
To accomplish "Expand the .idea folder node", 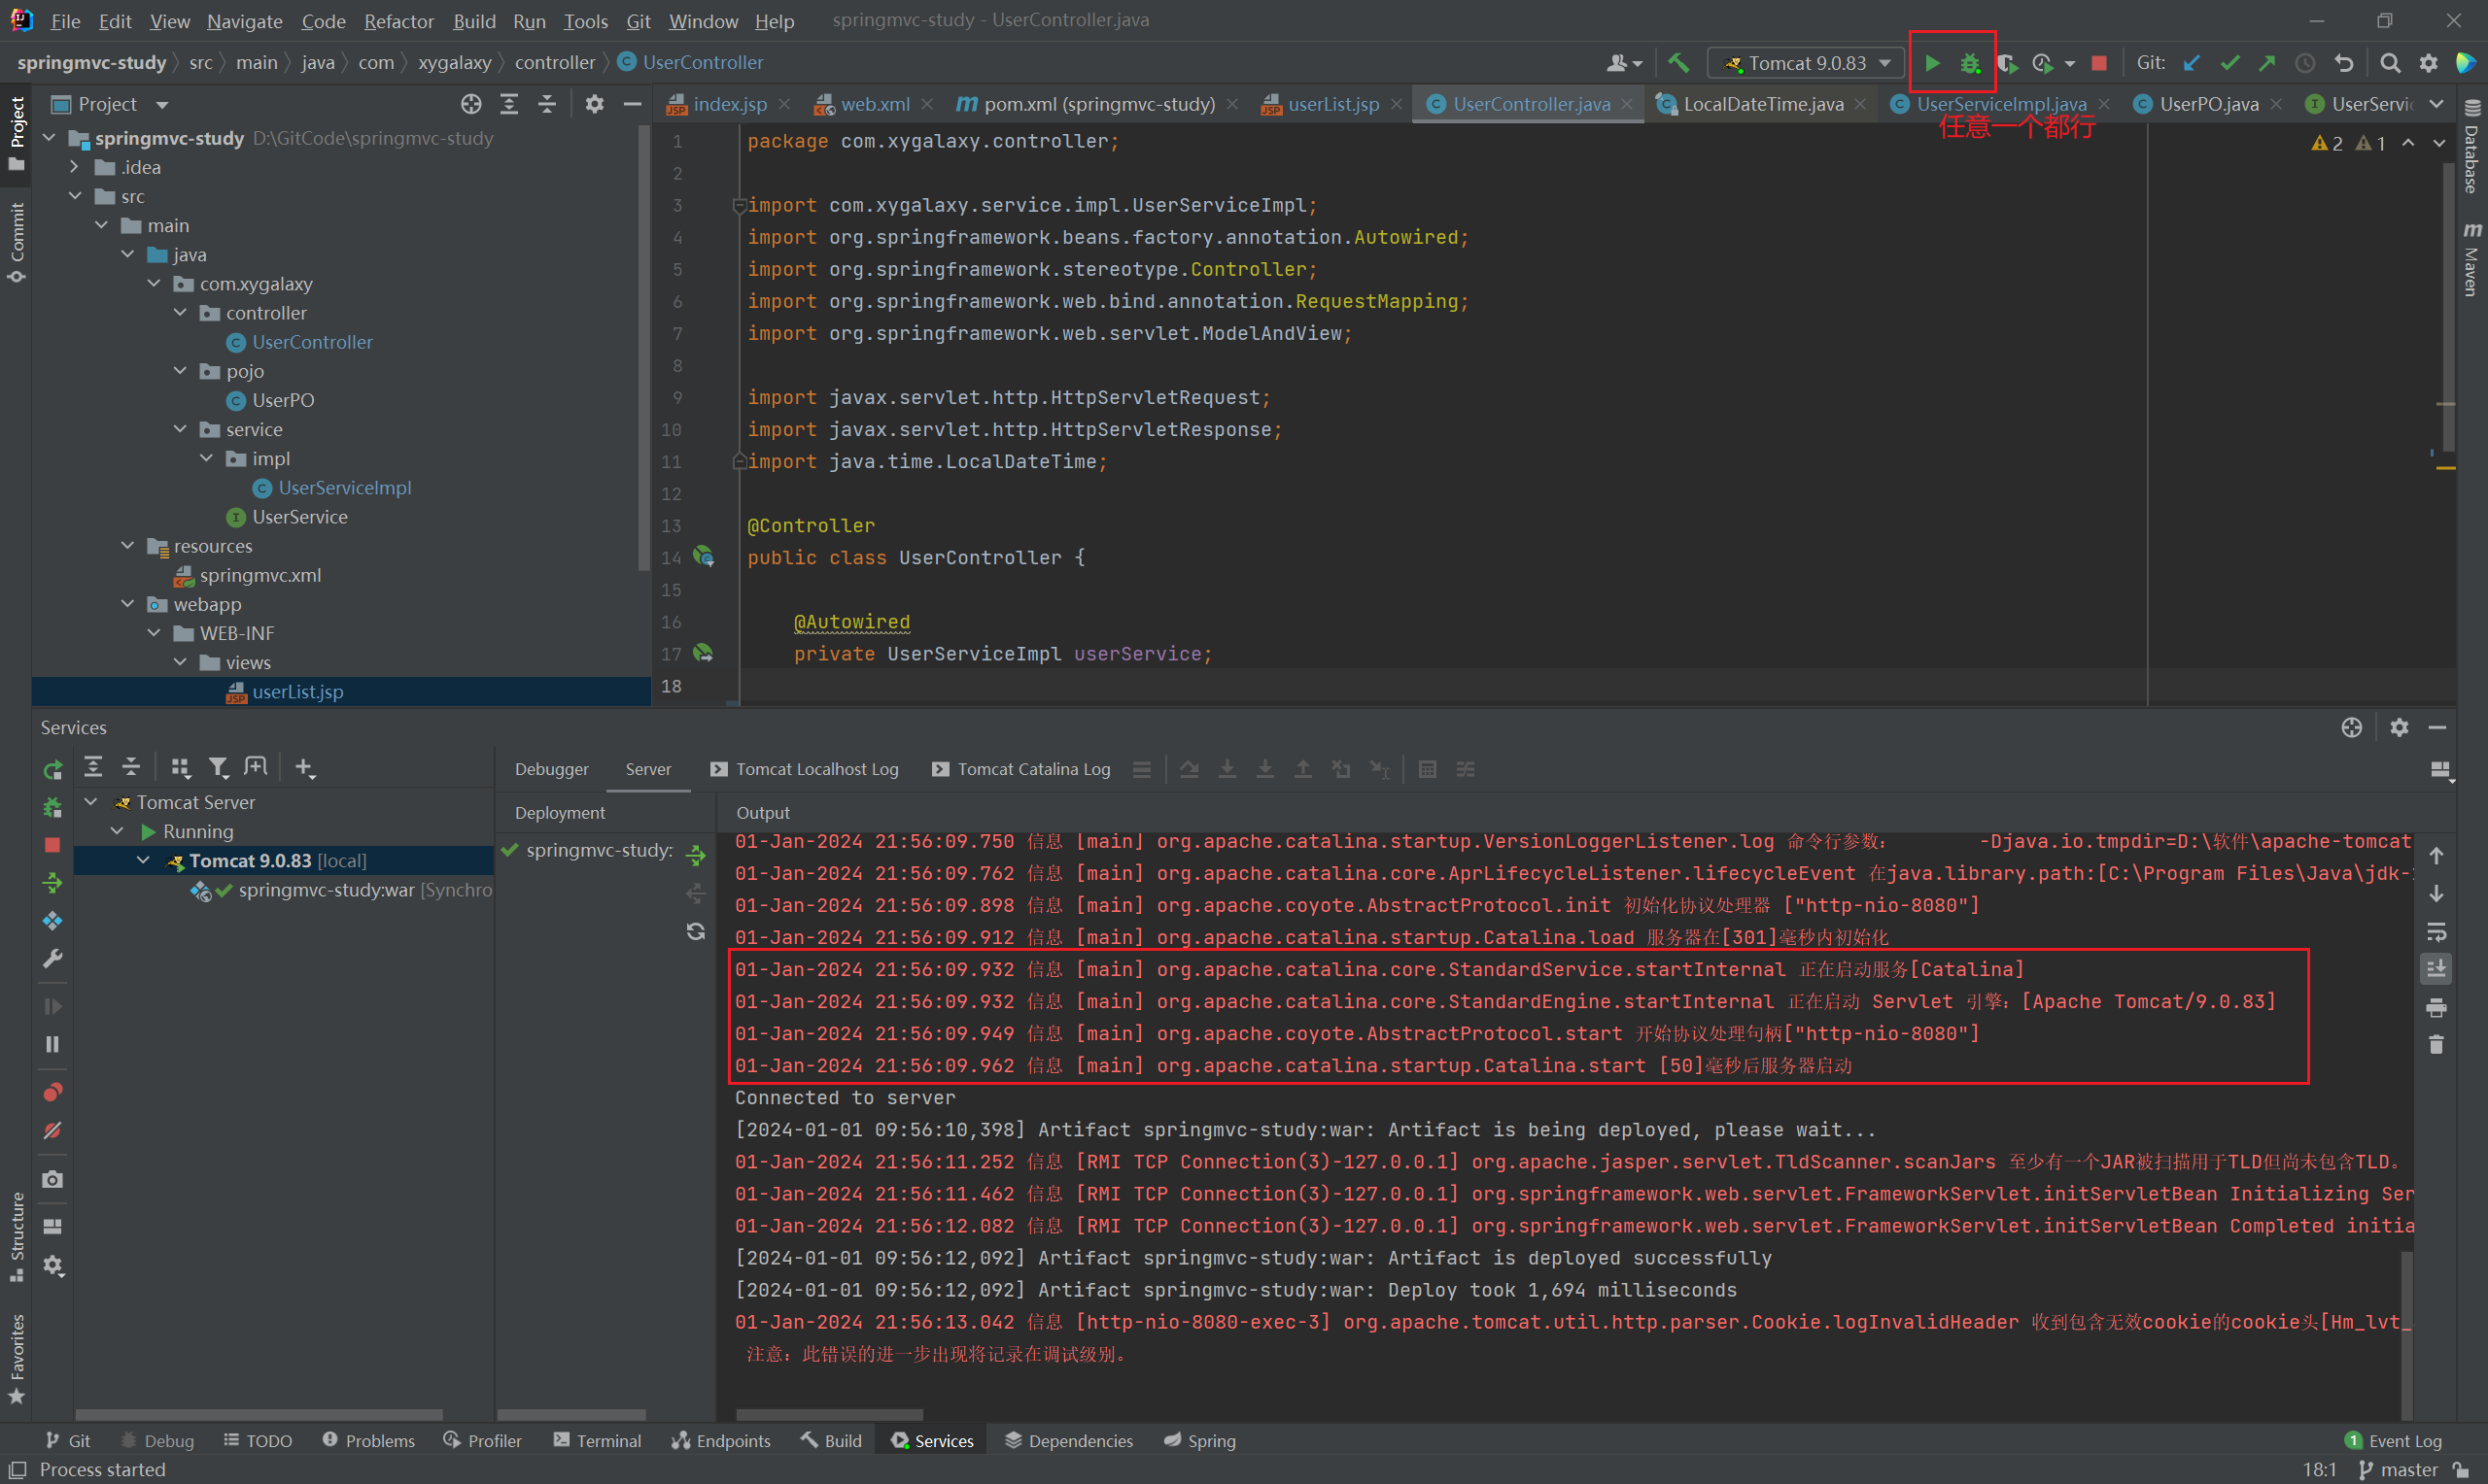I will (75, 167).
